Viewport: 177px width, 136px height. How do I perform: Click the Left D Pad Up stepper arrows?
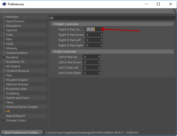[x=99, y=57]
